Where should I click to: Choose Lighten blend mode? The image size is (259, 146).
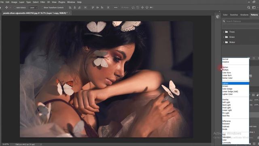click(236, 83)
